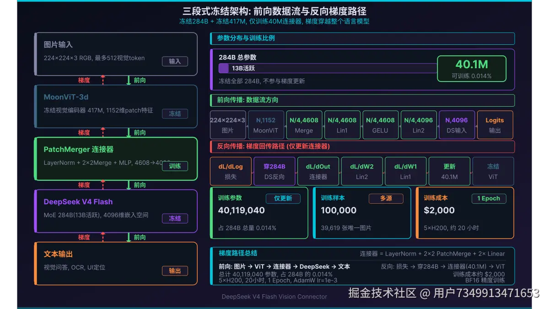Click the 输入 badge in 图片输入 card
Image resolution: width=549 pixels, height=309 pixels.
coord(175,61)
